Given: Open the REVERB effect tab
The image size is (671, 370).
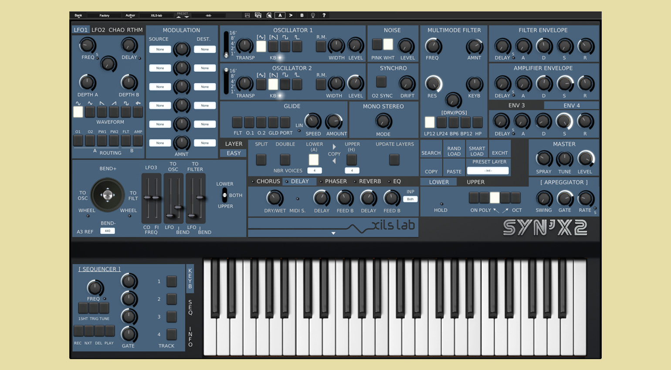Looking at the screenshot, I should [369, 182].
